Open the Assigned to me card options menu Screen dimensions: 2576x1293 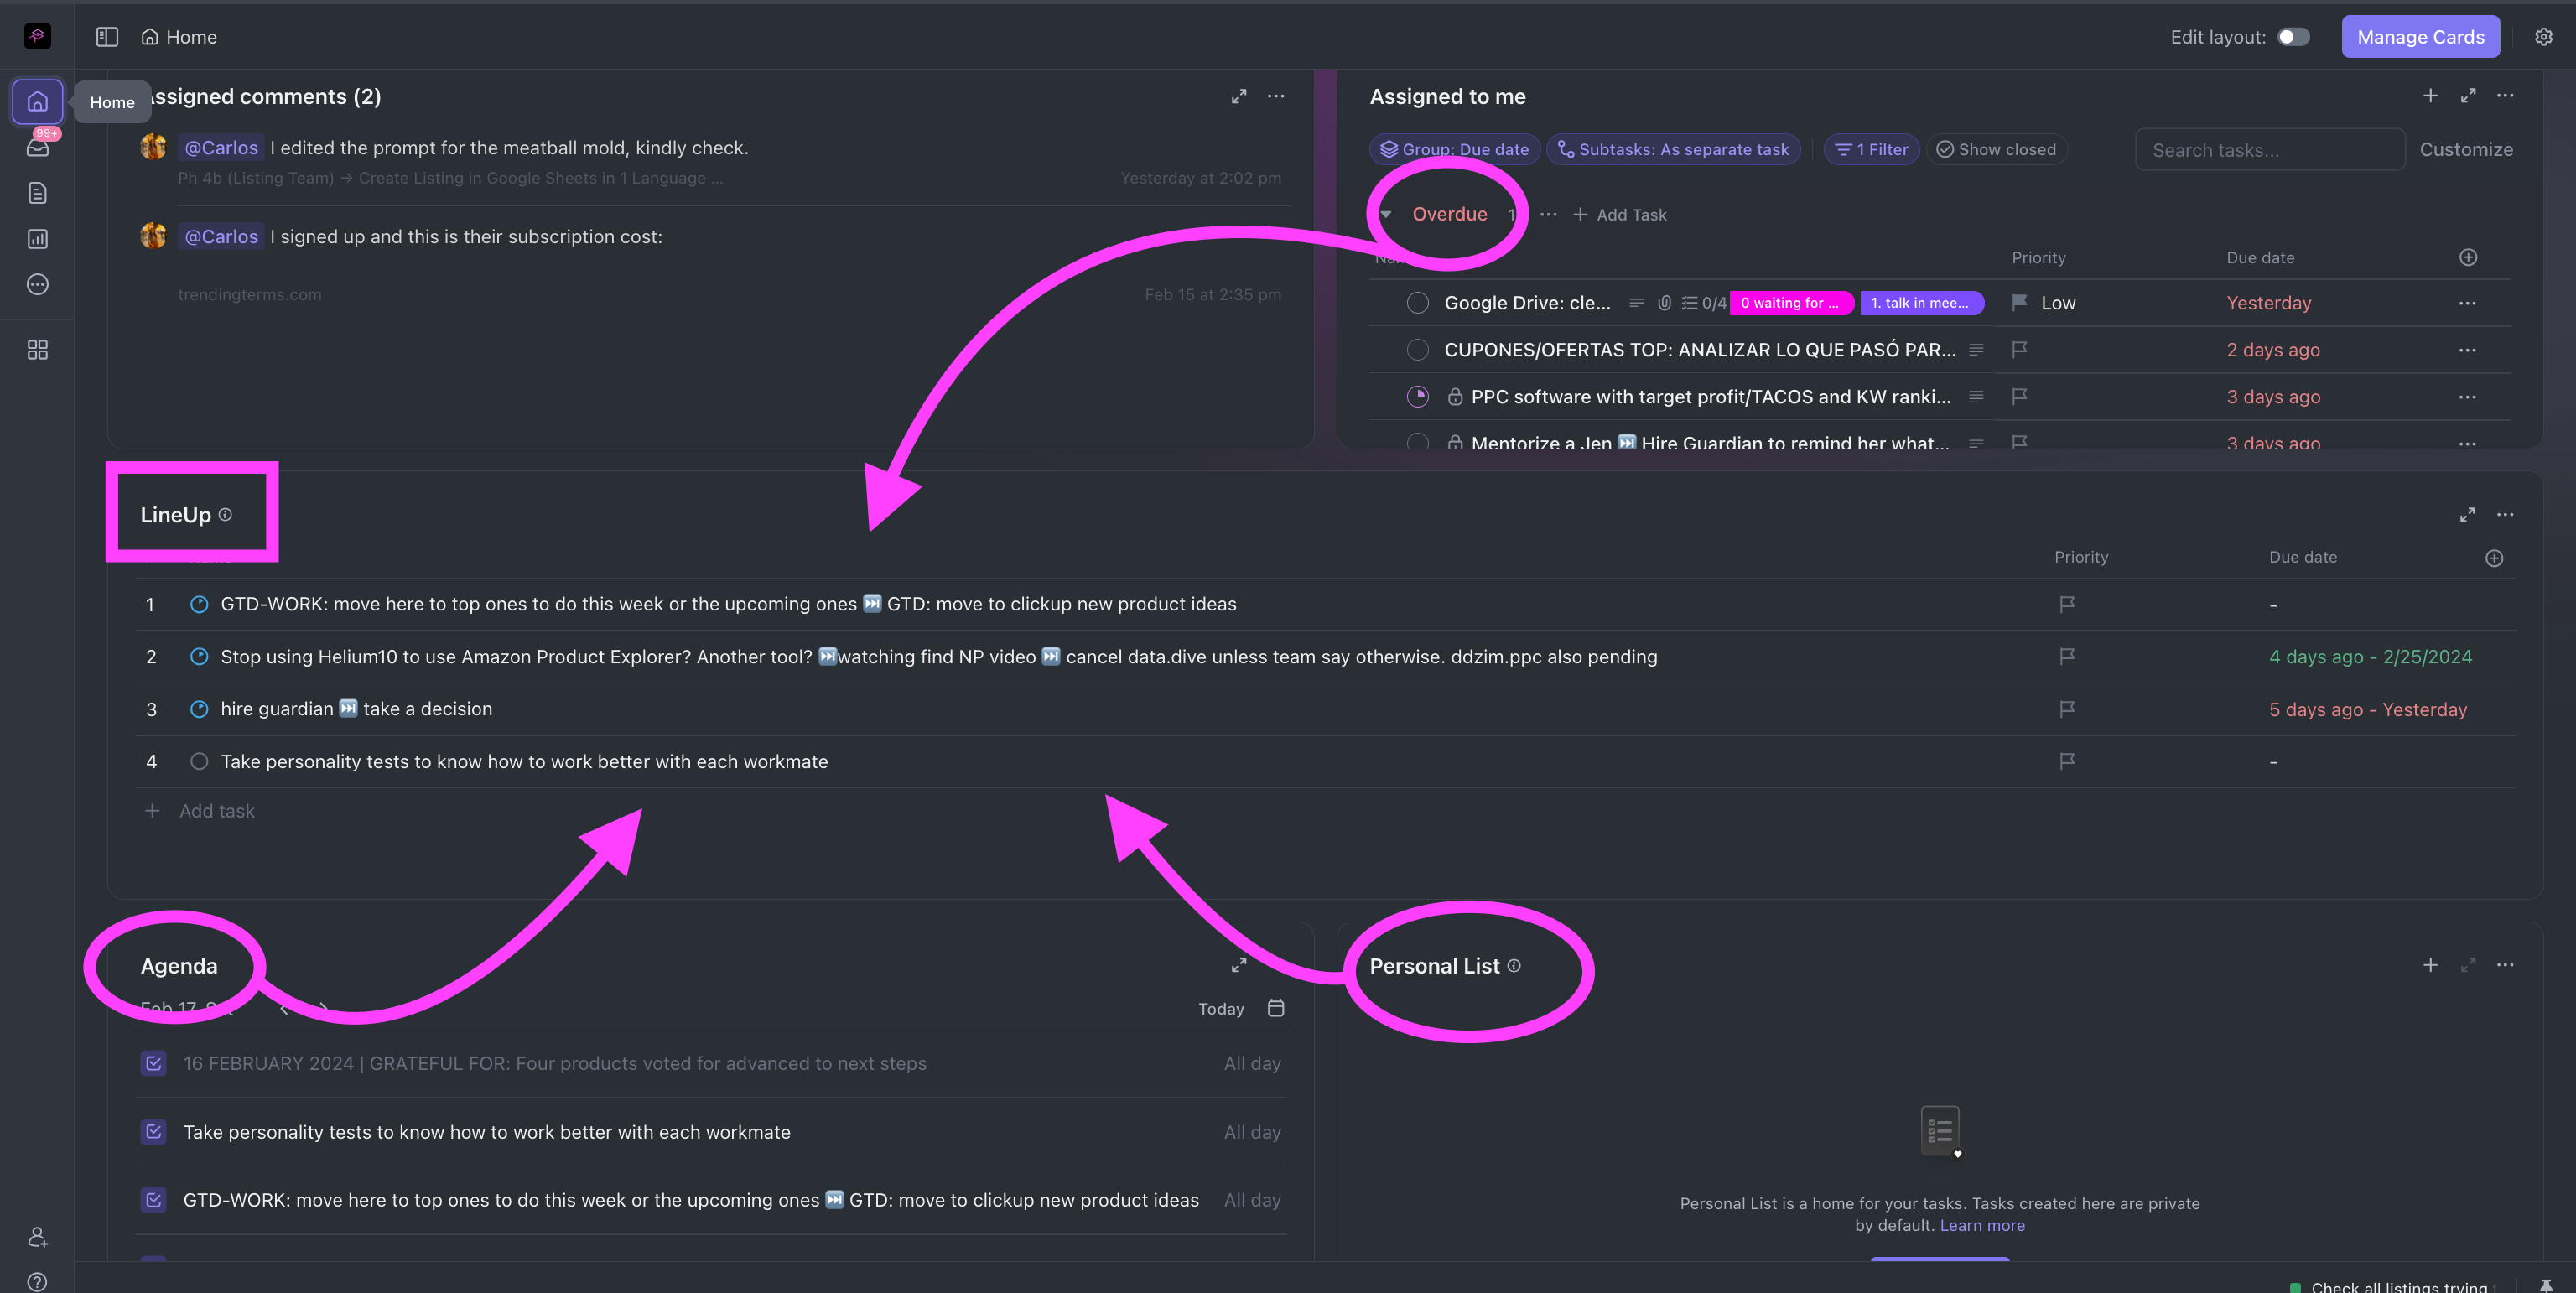click(2506, 96)
